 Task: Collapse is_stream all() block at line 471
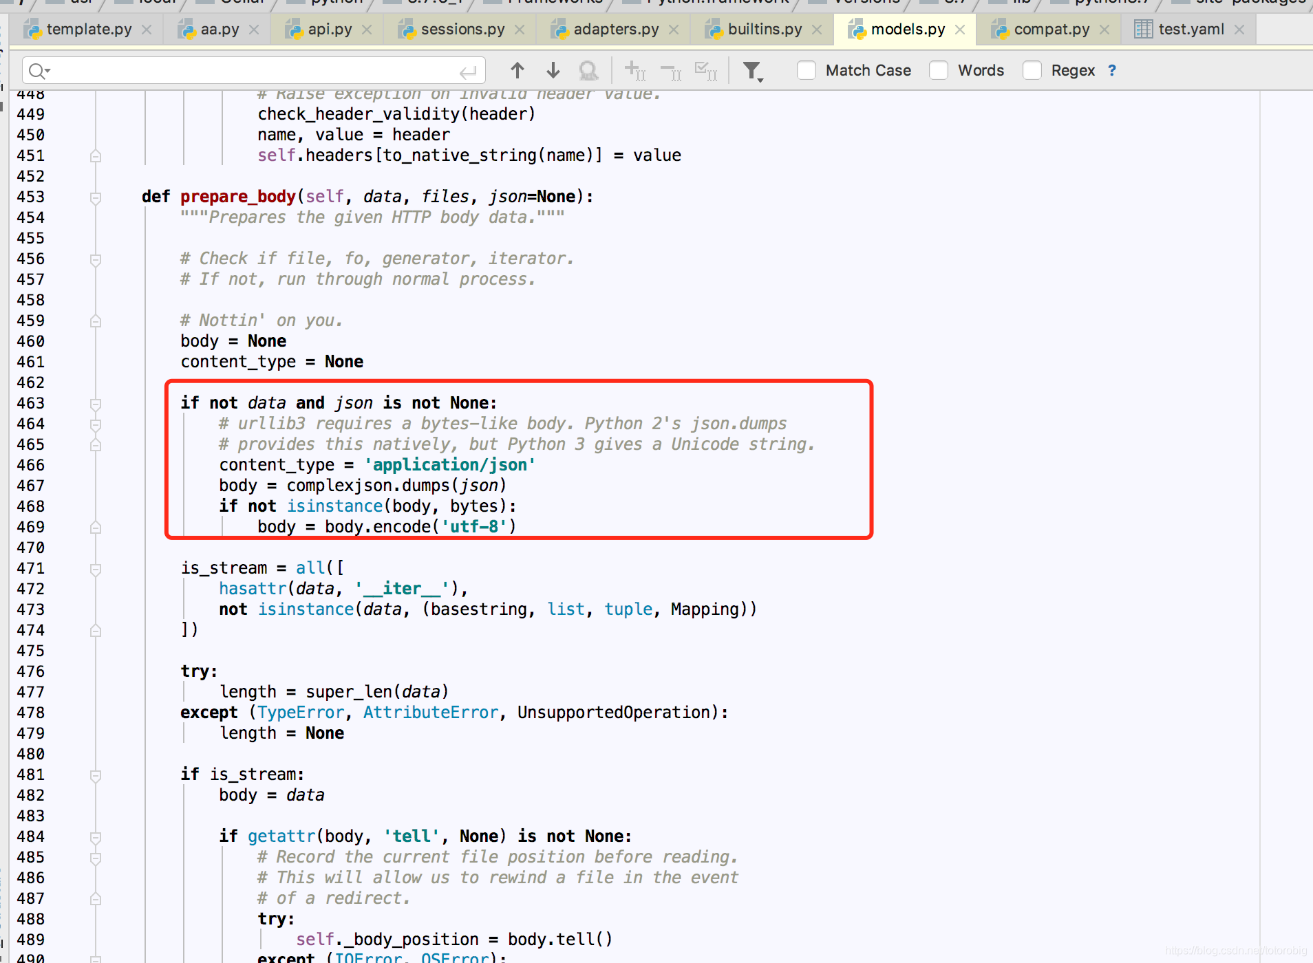(x=96, y=569)
